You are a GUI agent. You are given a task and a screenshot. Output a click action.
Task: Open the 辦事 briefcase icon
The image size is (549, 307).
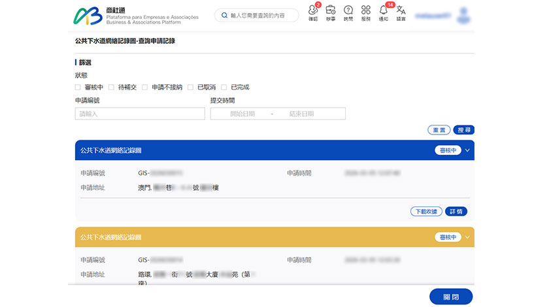pyautogui.click(x=331, y=11)
